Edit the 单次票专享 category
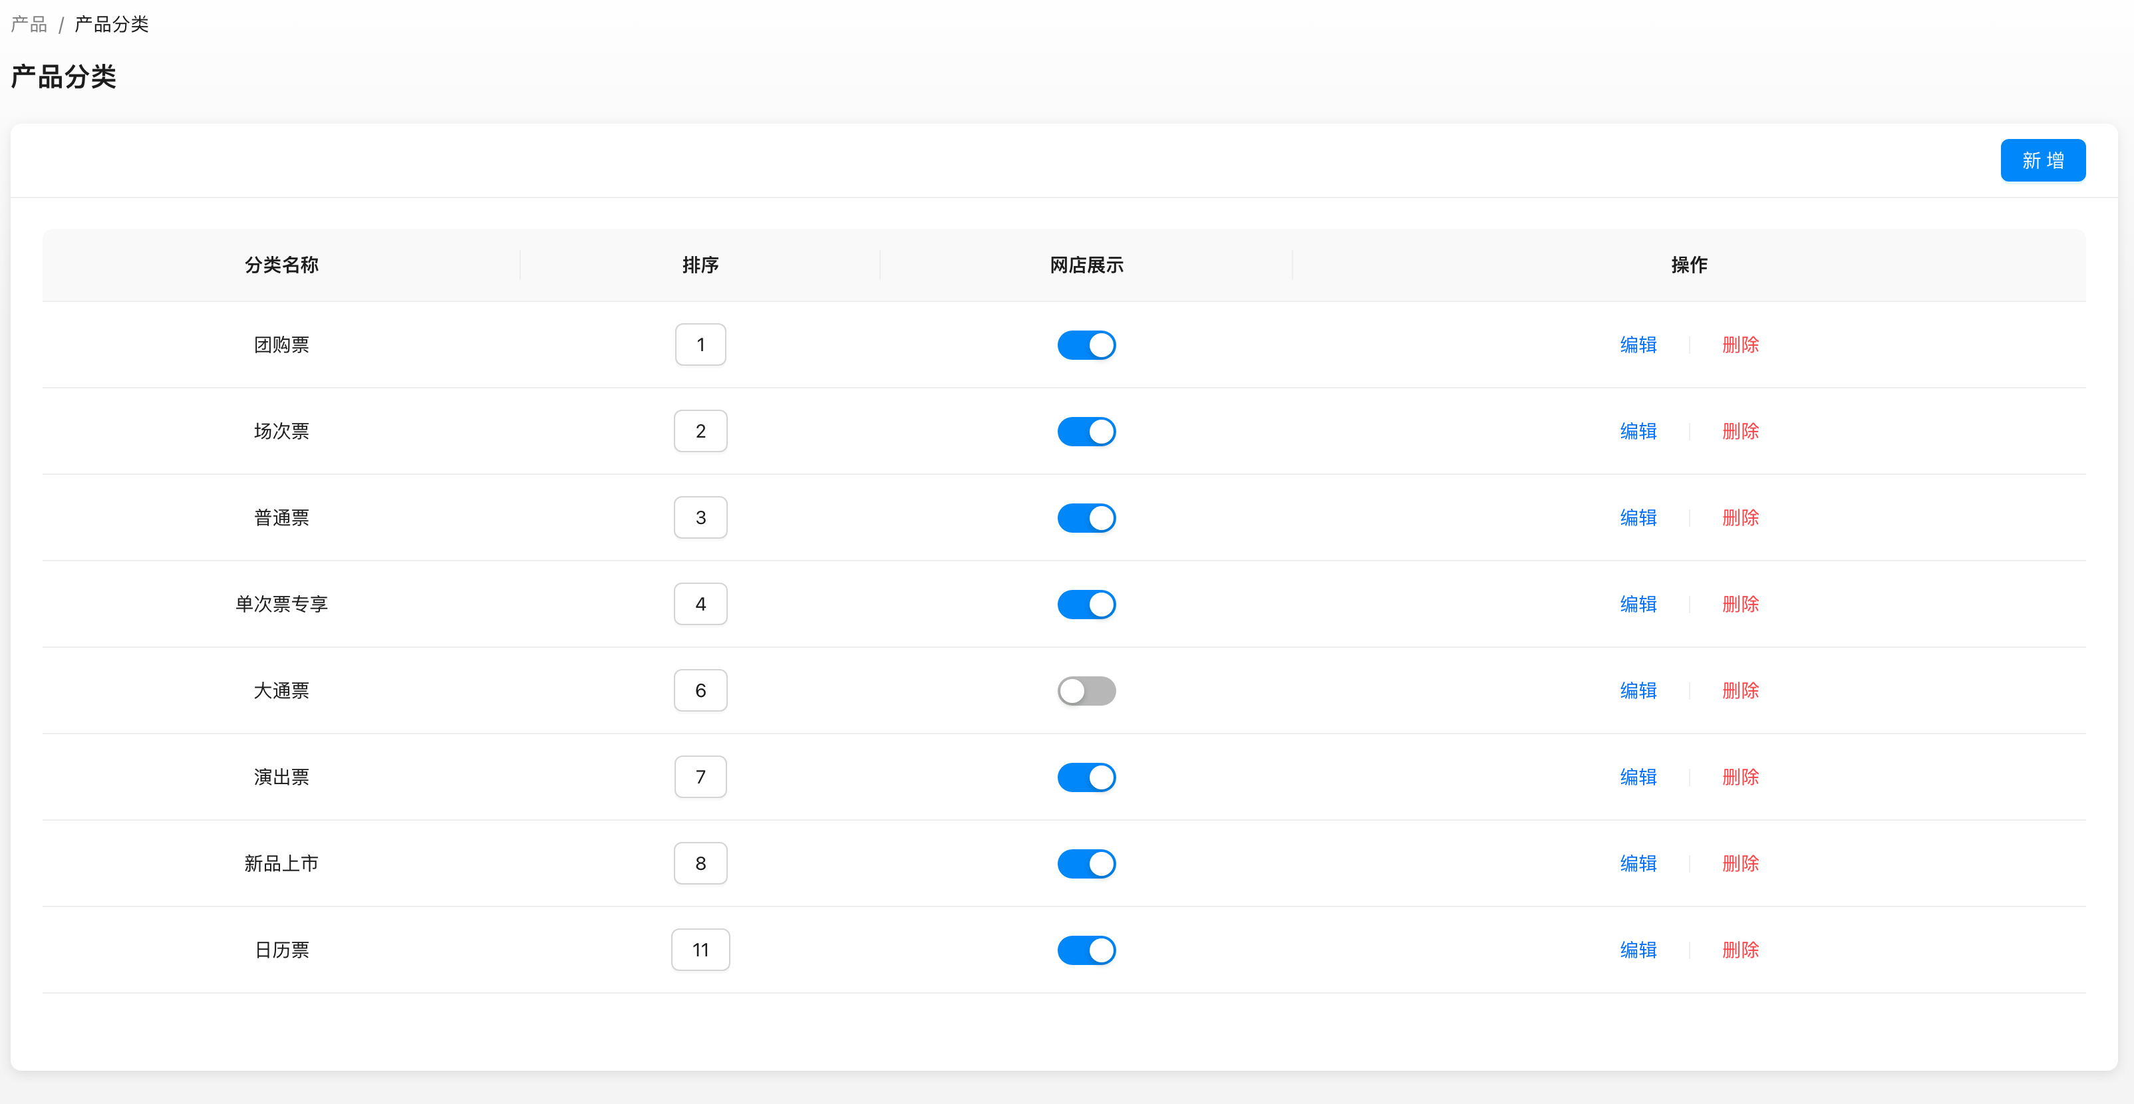Image resolution: width=2134 pixels, height=1104 pixels. click(x=1638, y=604)
